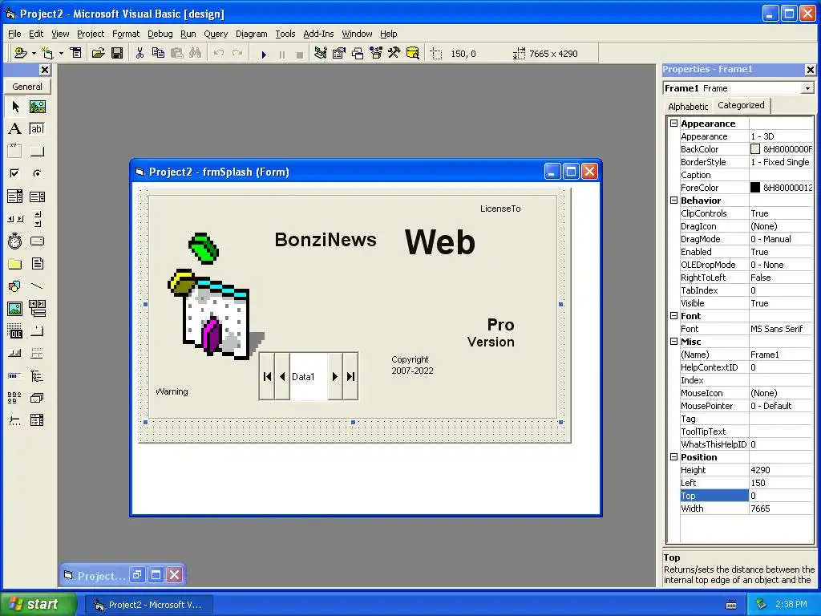The width and height of the screenshot is (821, 616).
Task: Collapse the Position property category
Action: 673,456
